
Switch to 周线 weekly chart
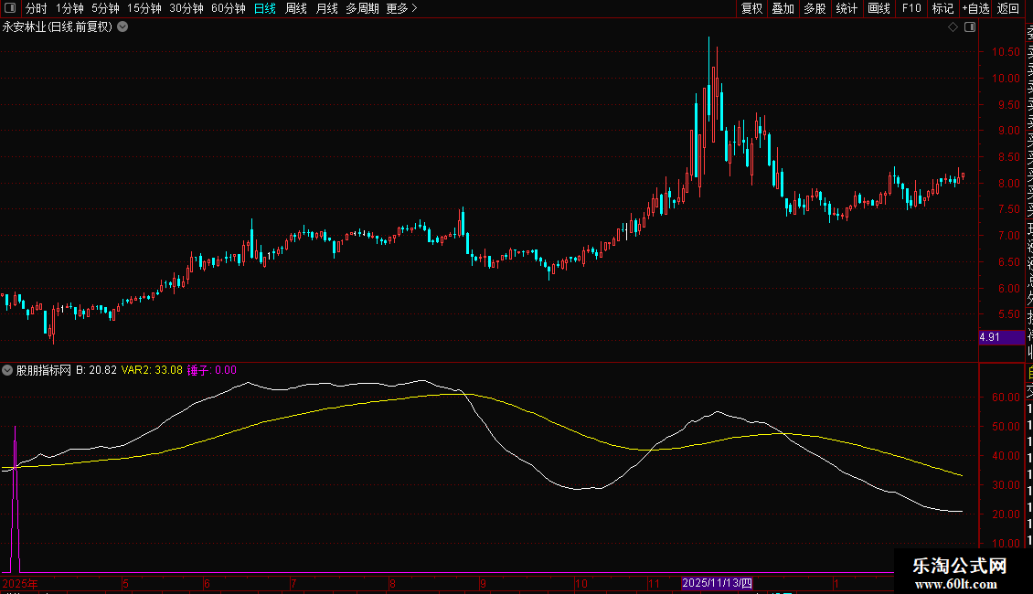[x=296, y=8]
